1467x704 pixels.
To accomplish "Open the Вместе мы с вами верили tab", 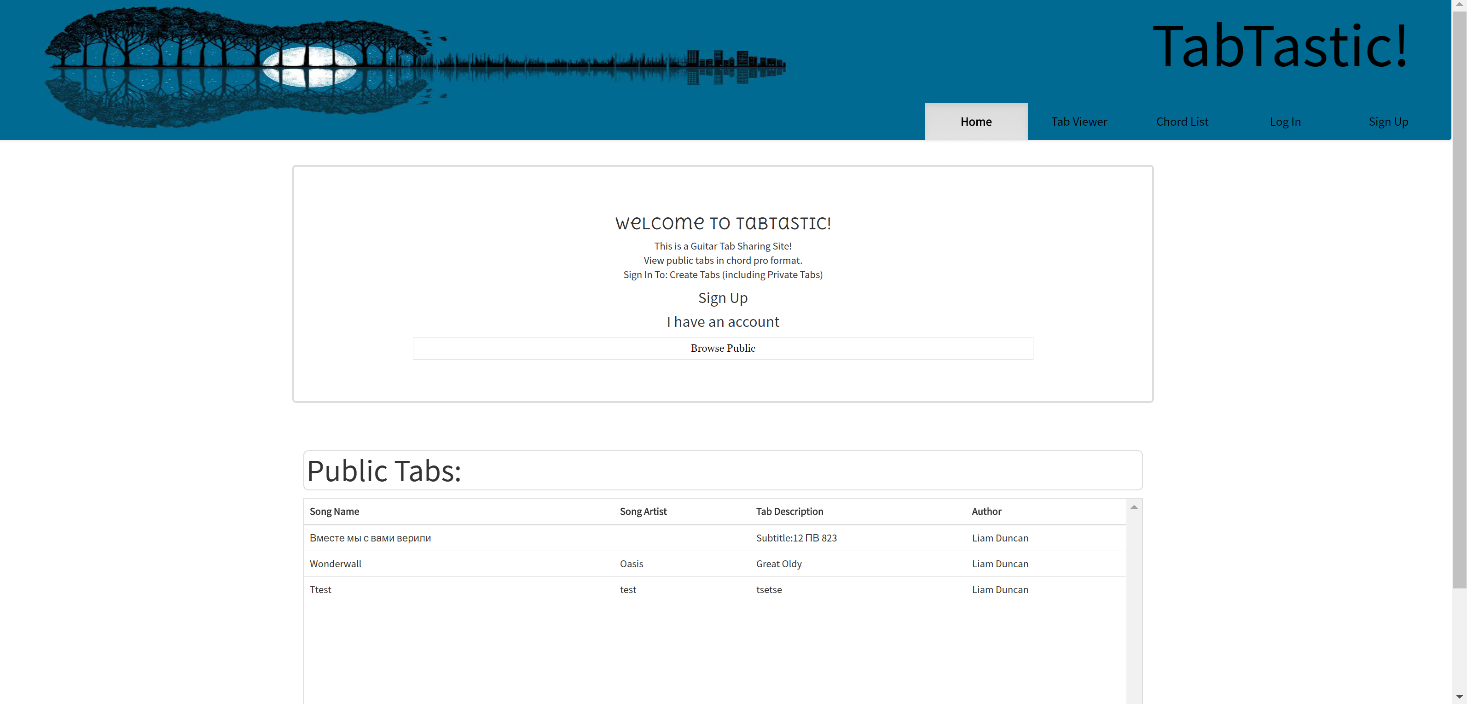I will point(370,538).
